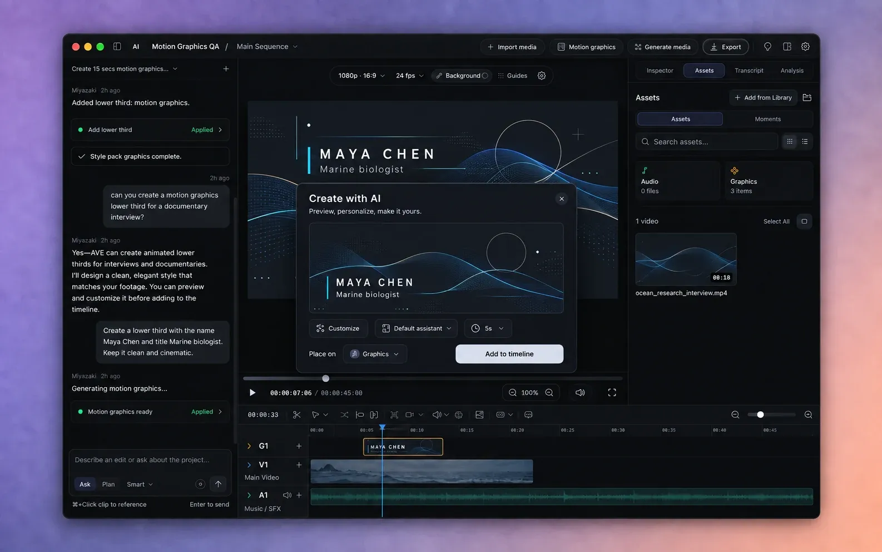Toggle Guides overlay
This screenshot has width=882, height=552.
tap(512, 76)
